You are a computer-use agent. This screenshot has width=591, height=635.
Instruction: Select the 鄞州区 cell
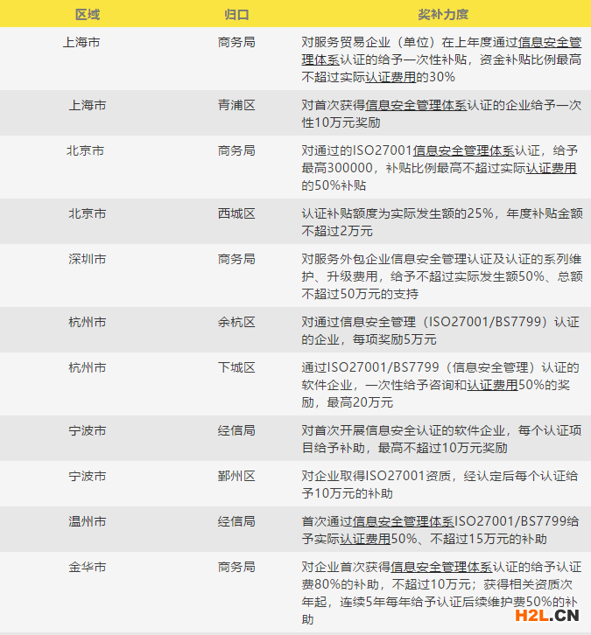236,476
